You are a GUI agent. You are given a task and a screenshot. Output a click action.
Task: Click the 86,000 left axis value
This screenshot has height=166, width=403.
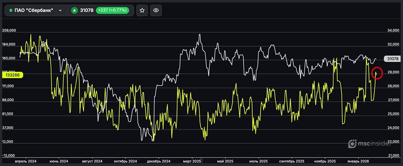(x=9, y=100)
